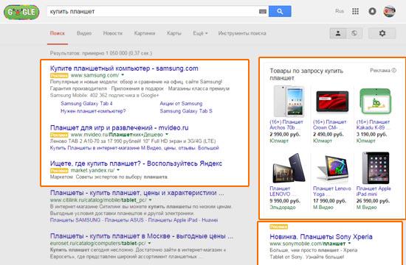
Task: Expand dropdown arrow next to market.yandex.ru/
Action: 118,170
